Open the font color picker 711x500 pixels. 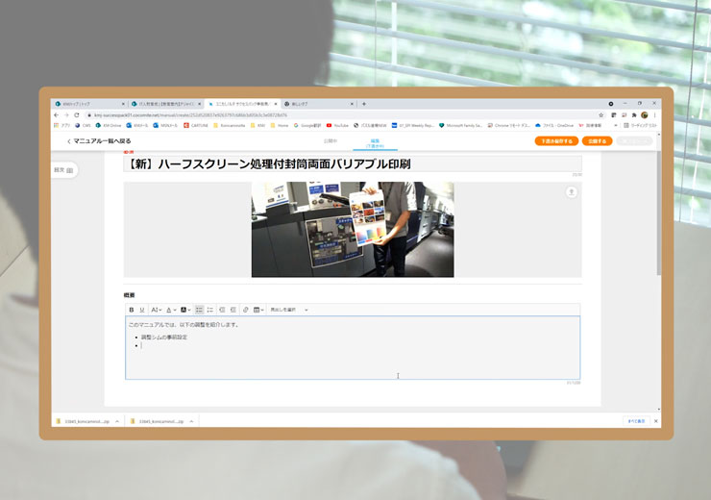(x=172, y=310)
